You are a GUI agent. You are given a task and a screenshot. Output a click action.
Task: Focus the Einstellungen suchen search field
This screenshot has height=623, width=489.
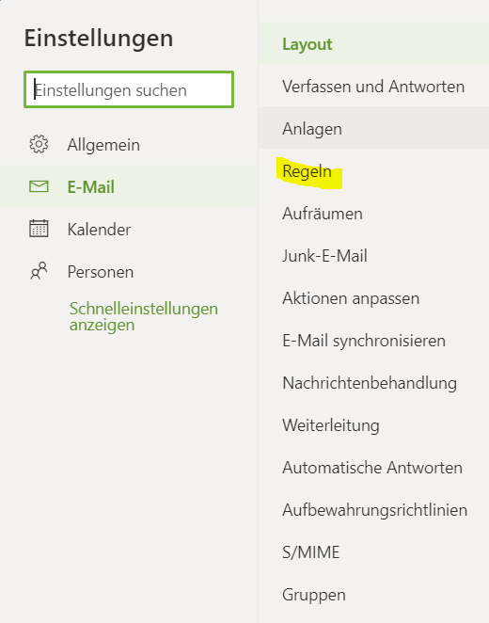click(129, 89)
